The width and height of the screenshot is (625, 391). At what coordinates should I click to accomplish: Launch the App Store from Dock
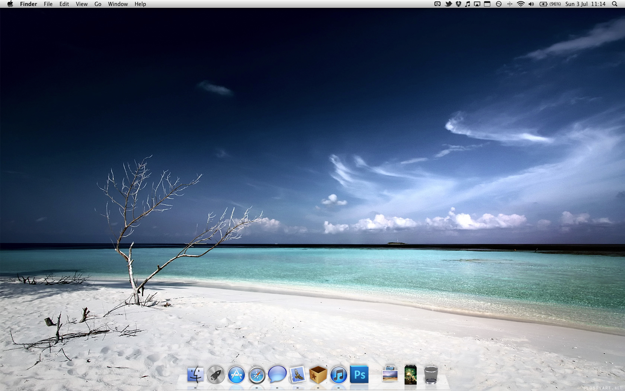(x=236, y=375)
